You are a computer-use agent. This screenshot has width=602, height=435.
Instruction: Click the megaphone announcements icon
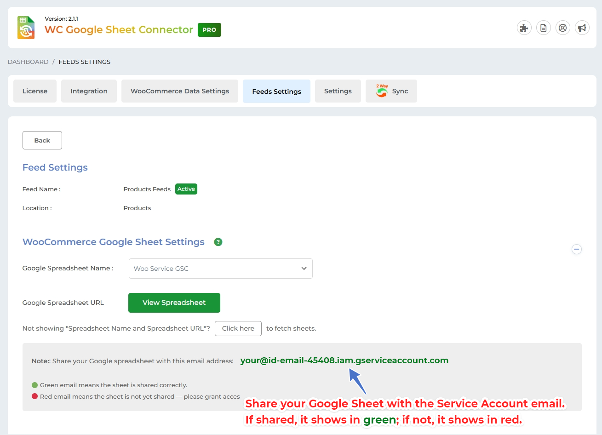point(582,28)
